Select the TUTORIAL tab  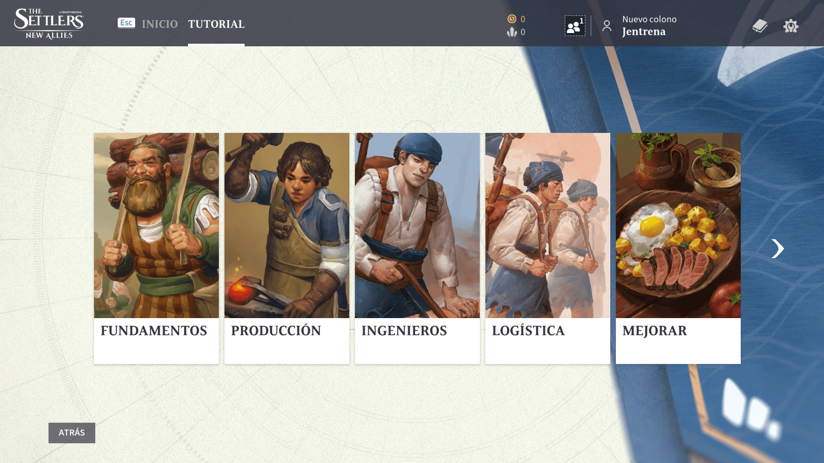pyautogui.click(x=216, y=24)
